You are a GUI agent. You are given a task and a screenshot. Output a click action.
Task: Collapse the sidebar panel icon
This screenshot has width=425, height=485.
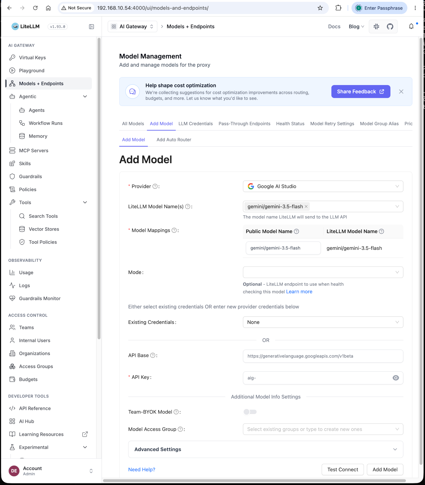pos(91,27)
